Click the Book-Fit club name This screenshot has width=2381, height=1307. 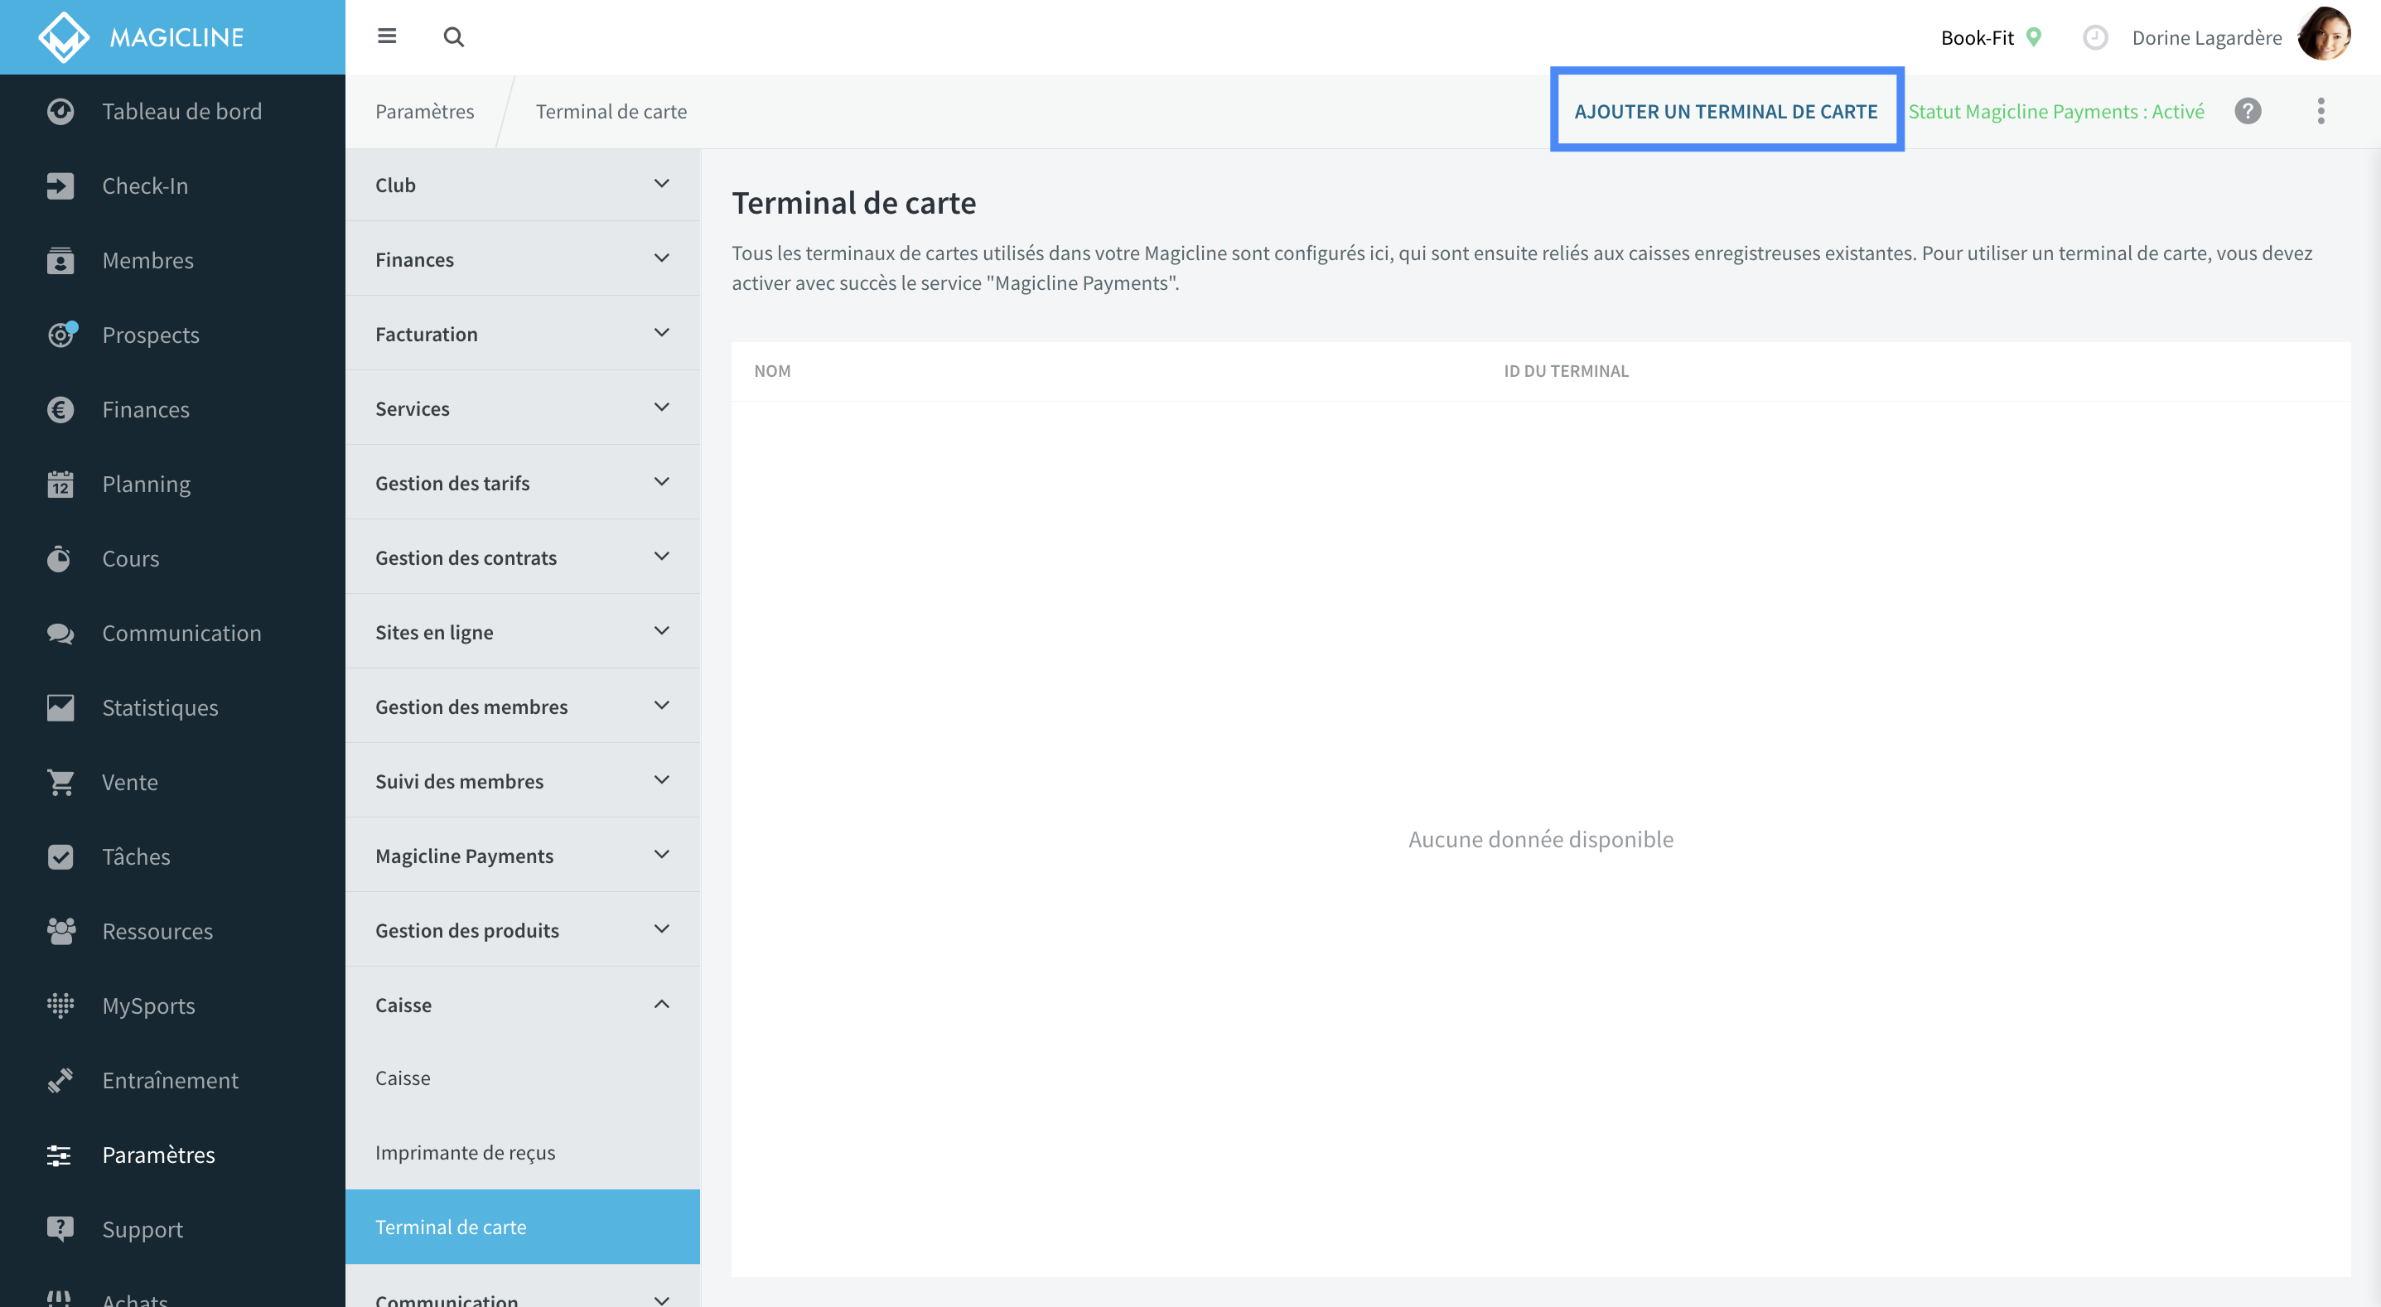click(1977, 37)
